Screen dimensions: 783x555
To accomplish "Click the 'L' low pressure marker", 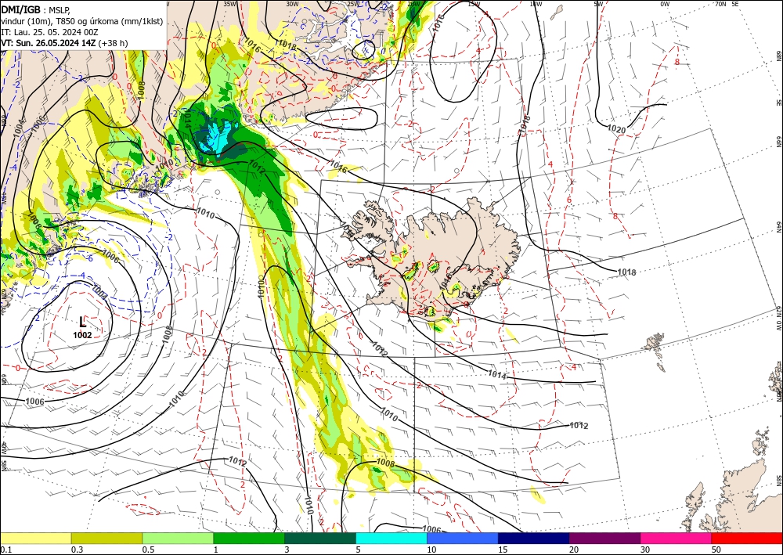I will tap(83, 322).
